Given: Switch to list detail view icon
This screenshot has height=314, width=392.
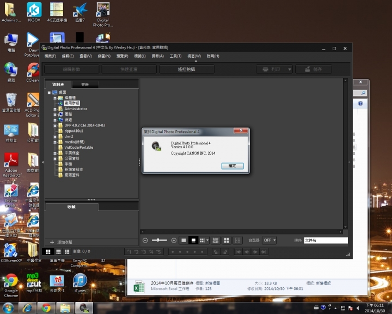Looking at the screenshot, I should click(x=67, y=251).
